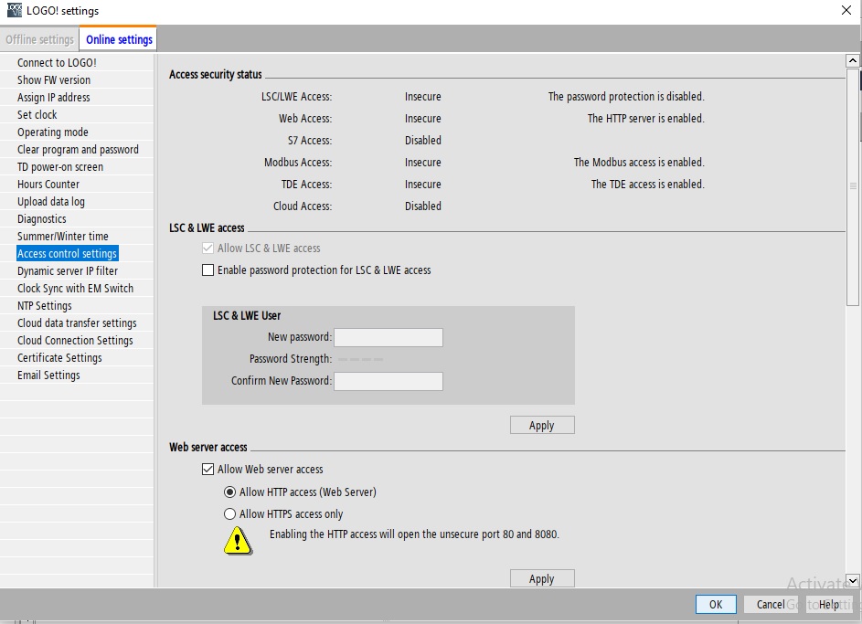
Task: Select Show FW version entry
Action: click(x=54, y=80)
